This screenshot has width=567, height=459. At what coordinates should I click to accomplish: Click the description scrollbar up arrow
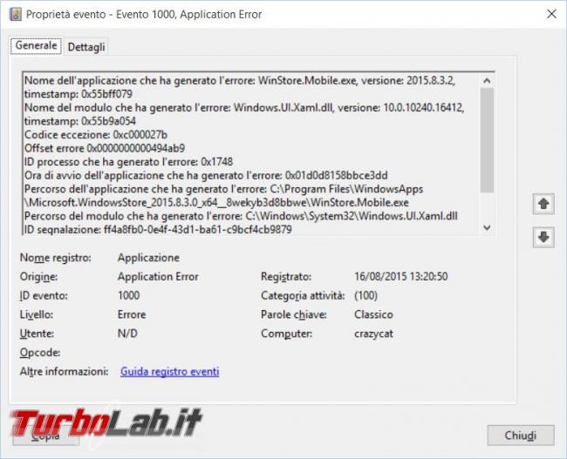(x=487, y=80)
